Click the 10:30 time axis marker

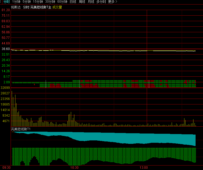[x=74, y=168]
